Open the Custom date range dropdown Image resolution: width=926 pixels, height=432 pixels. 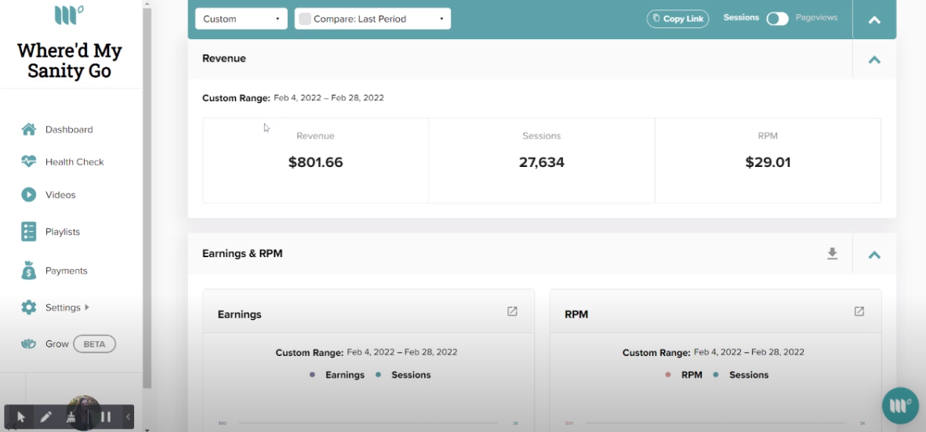point(241,19)
